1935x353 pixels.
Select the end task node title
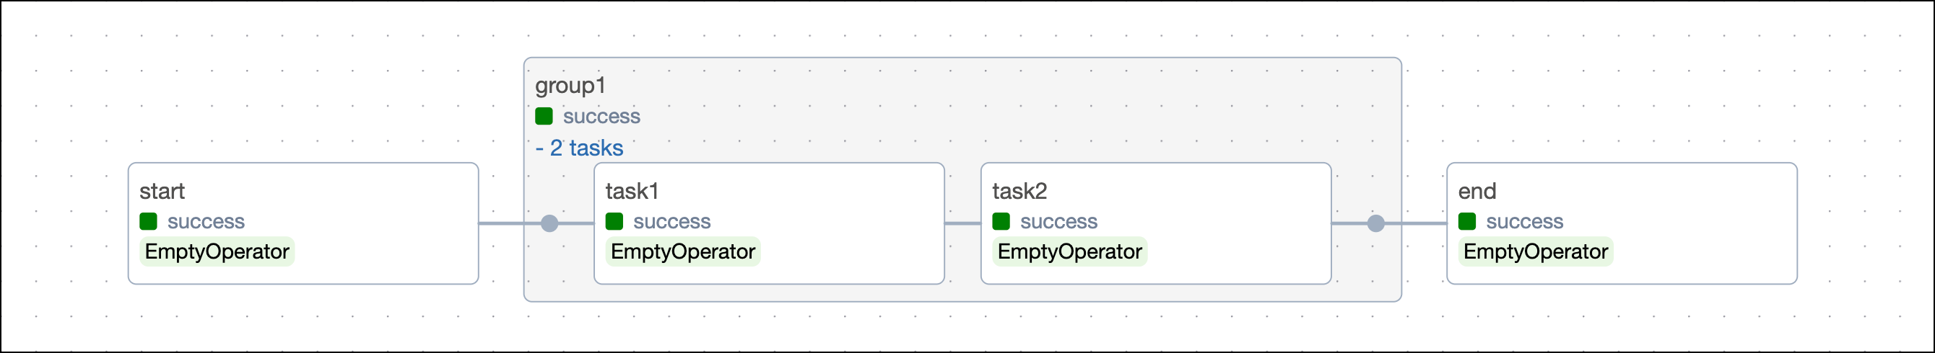click(x=1476, y=191)
